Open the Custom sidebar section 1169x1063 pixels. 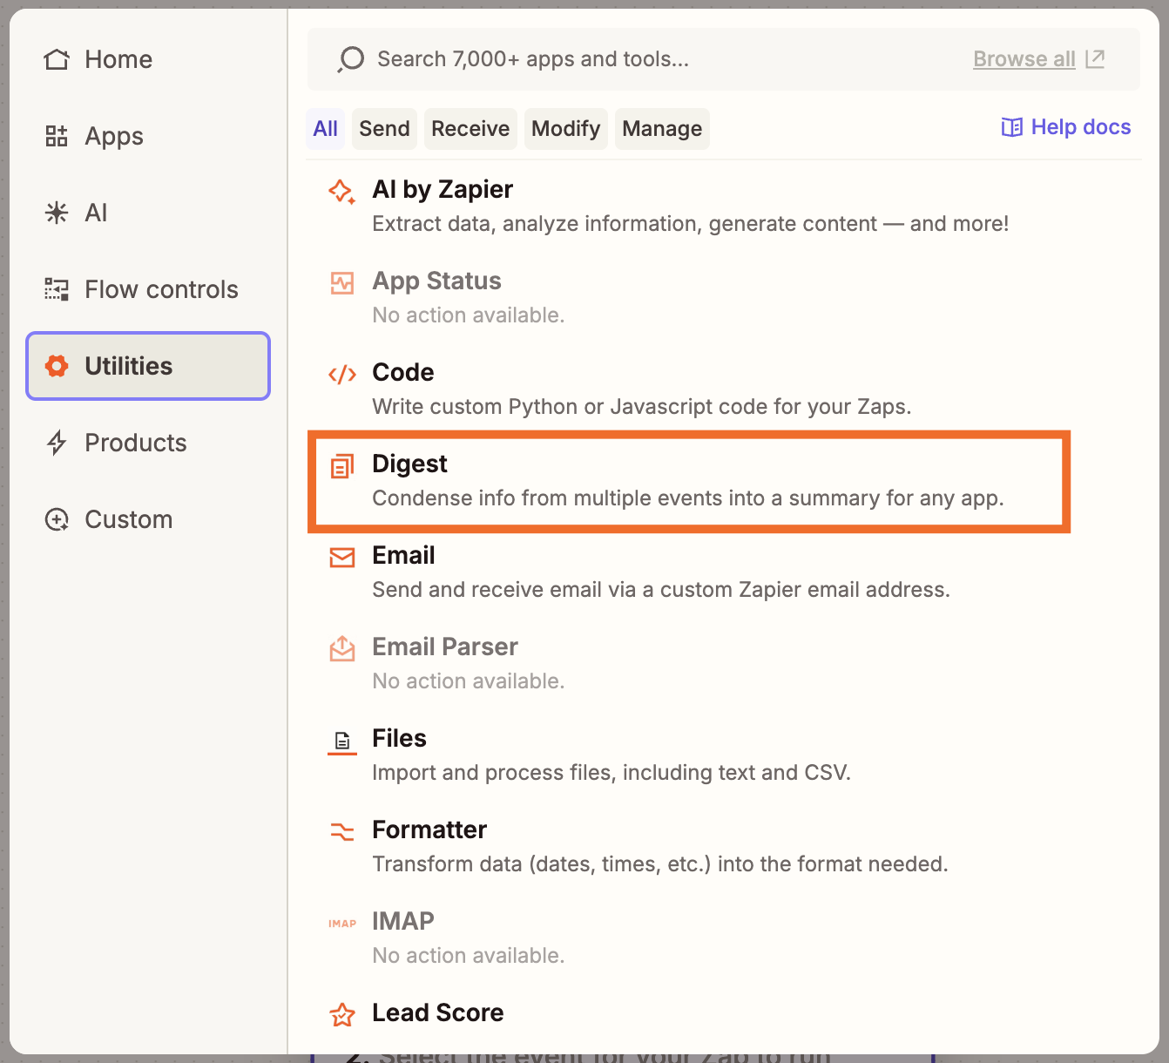pos(148,519)
